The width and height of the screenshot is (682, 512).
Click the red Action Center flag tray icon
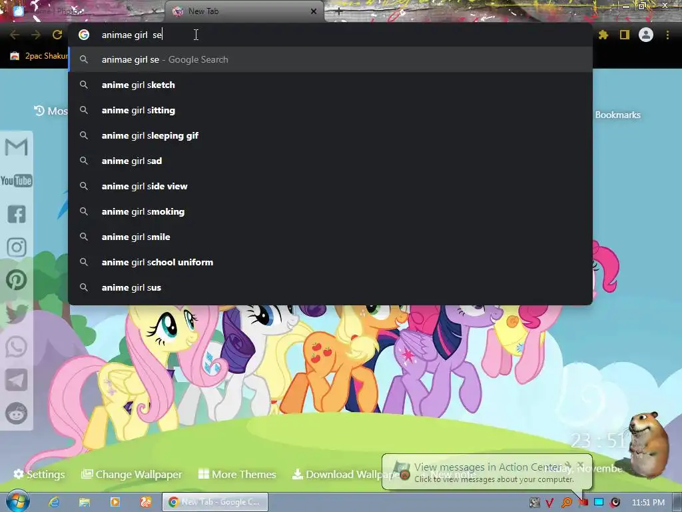click(583, 503)
